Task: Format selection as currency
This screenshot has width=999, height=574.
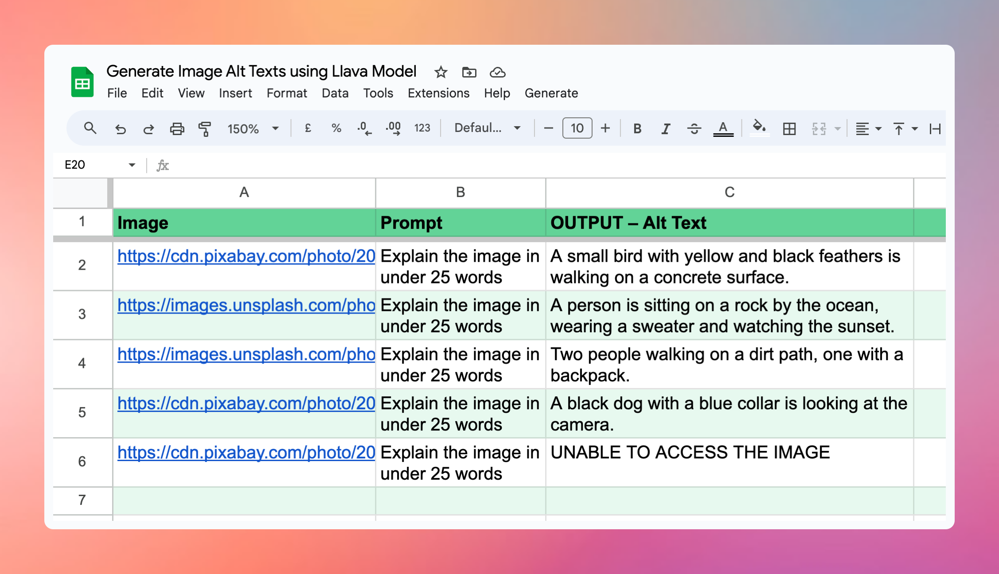Action: 308,128
